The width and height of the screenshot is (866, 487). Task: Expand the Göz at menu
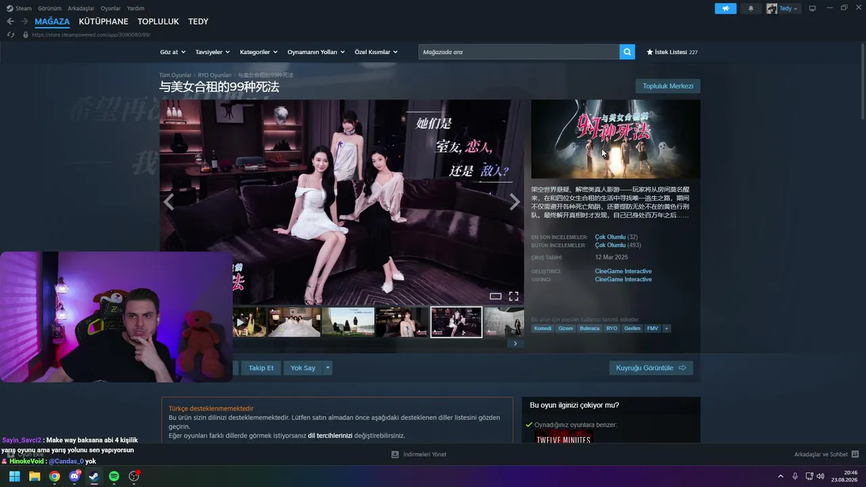point(173,52)
